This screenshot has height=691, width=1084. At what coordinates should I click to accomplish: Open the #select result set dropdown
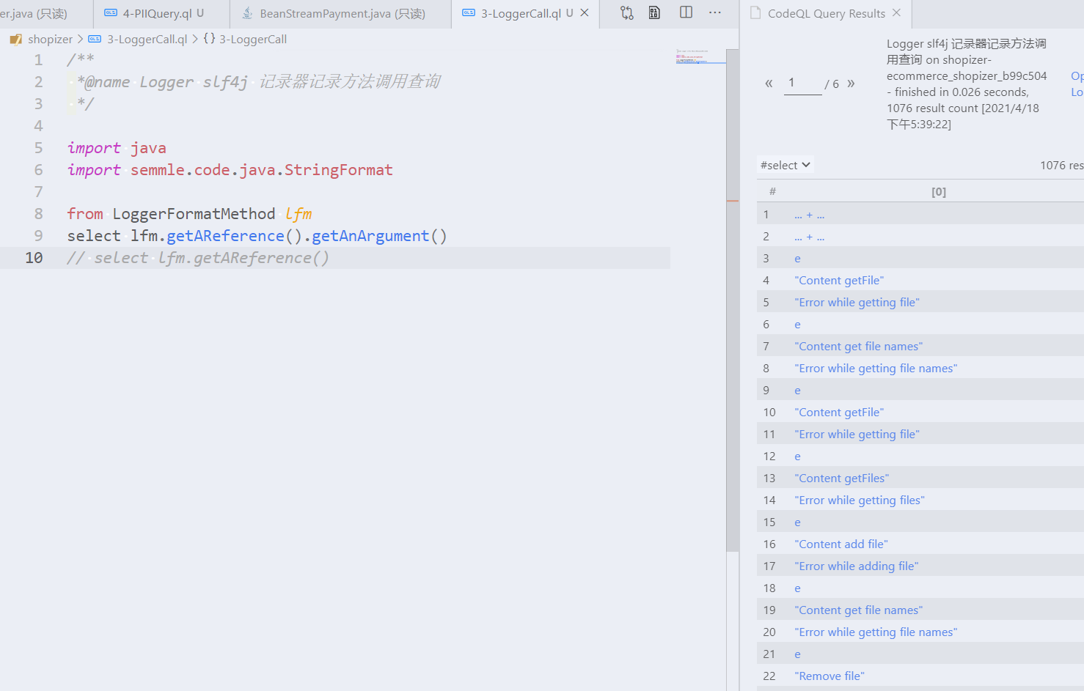[785, 165]
